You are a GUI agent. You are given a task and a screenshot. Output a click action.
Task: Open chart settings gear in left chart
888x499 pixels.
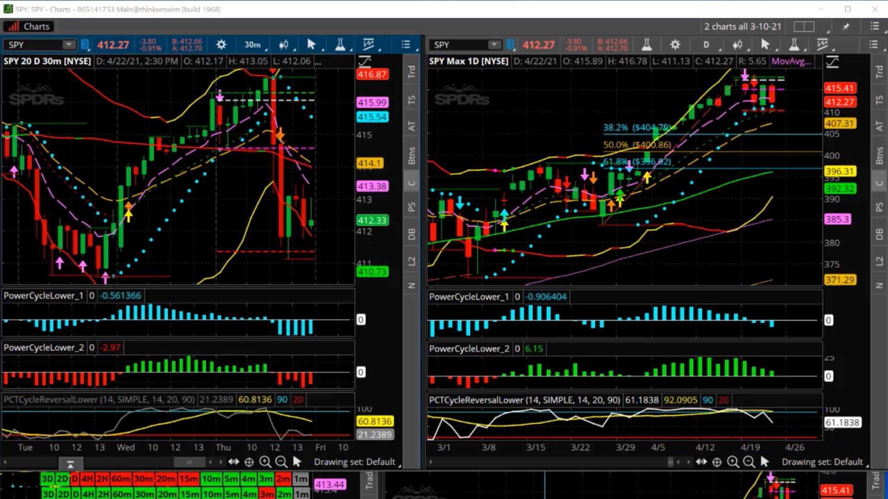(221, 45)
